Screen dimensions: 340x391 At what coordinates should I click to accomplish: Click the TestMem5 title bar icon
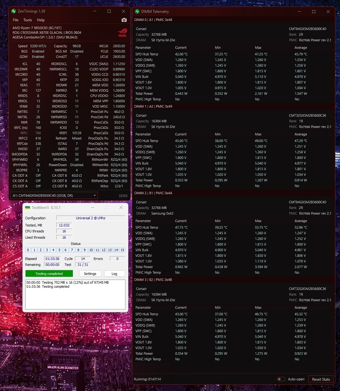tap(28, 208)
